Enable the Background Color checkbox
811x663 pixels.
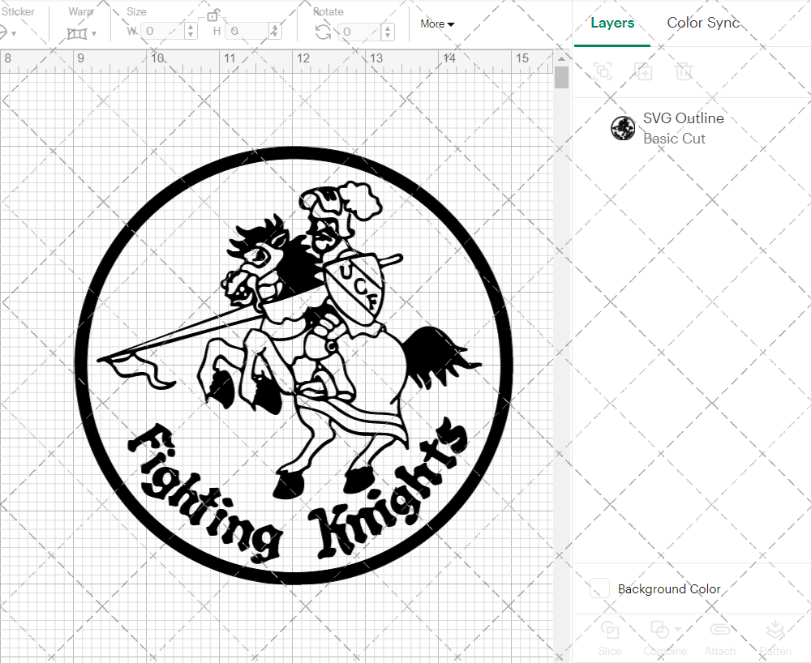point(599,588)
